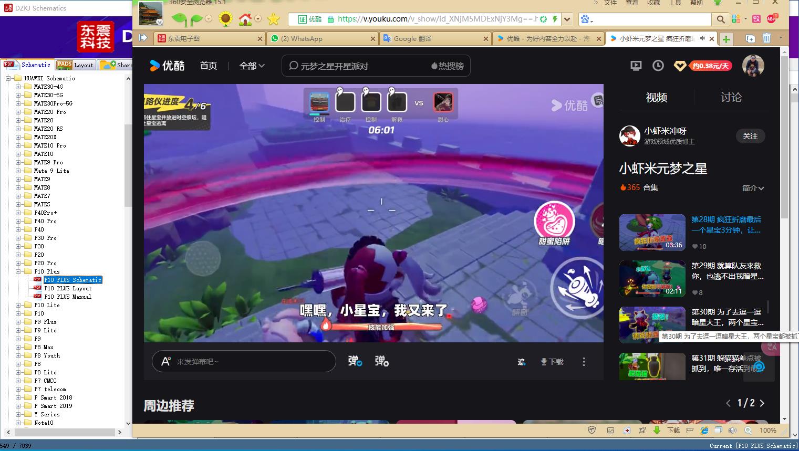Switch to the WhatsApp browser tab
The width and height of the screenshot is (799, 451).
pos(323,38)
